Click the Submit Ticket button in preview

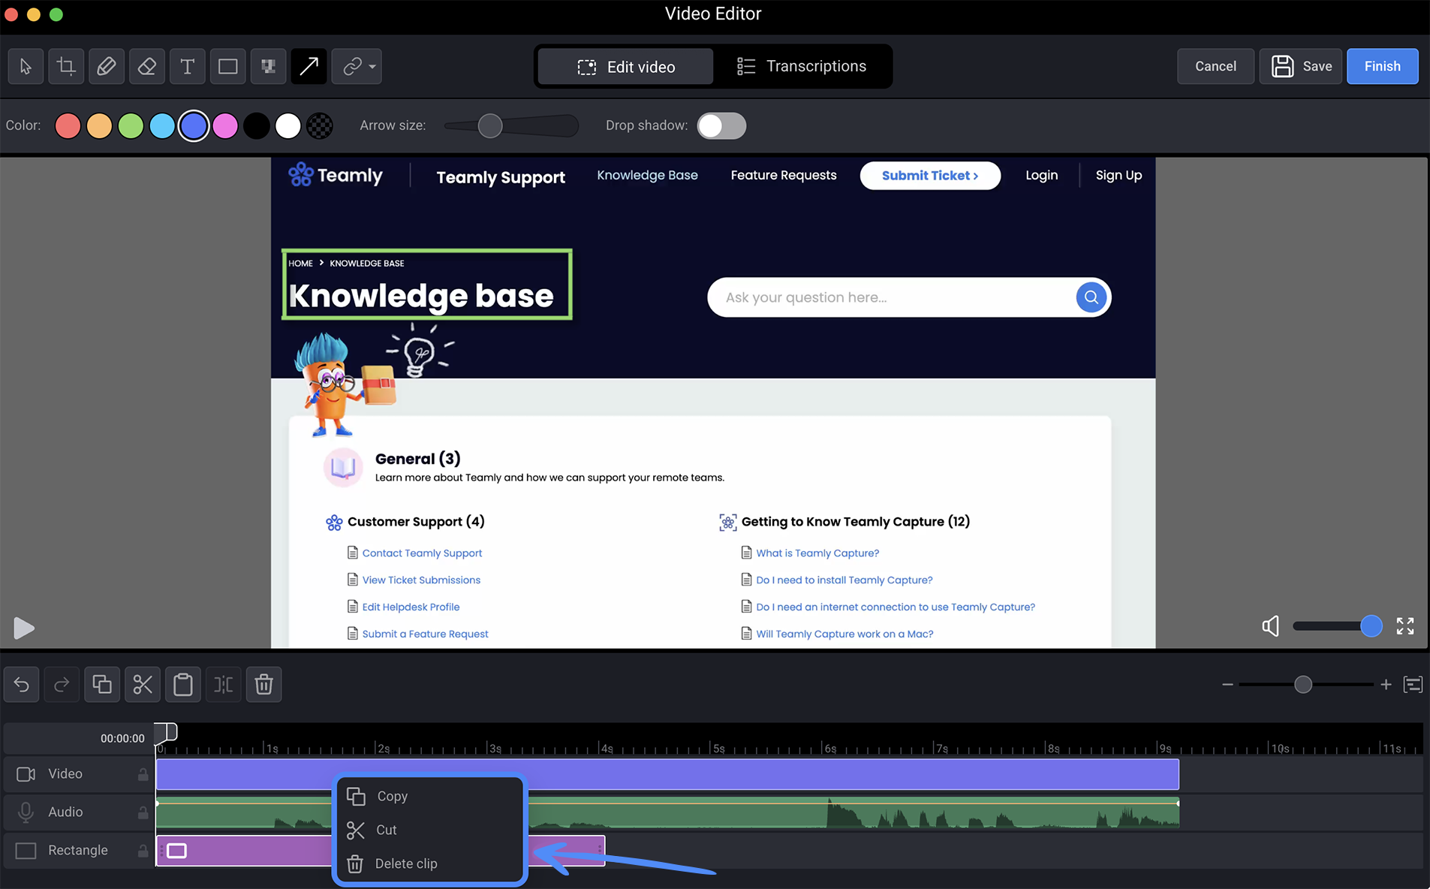pos(930,176)
